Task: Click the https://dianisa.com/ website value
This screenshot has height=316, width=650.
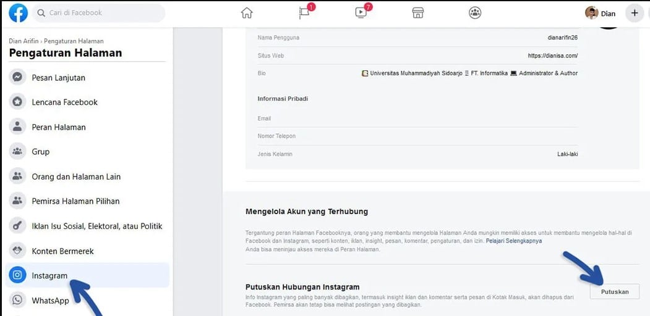Action: (x=552, y=56)
